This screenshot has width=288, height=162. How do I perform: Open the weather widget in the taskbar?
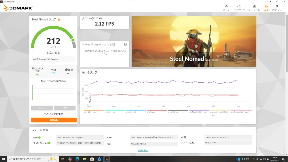click(x=243, y=159)
